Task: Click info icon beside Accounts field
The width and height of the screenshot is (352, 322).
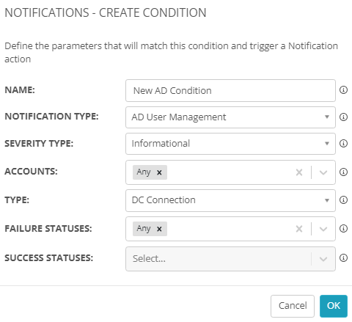Action: [x=343, y=172]
